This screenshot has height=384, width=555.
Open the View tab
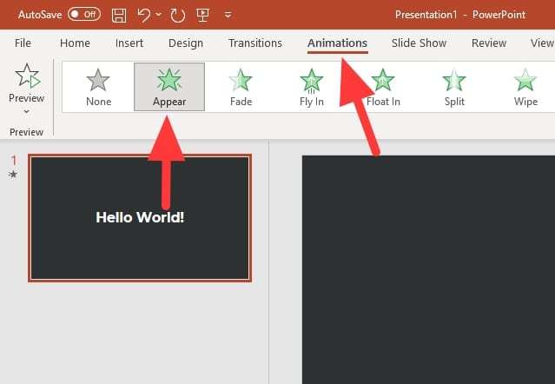click(542, 43)
